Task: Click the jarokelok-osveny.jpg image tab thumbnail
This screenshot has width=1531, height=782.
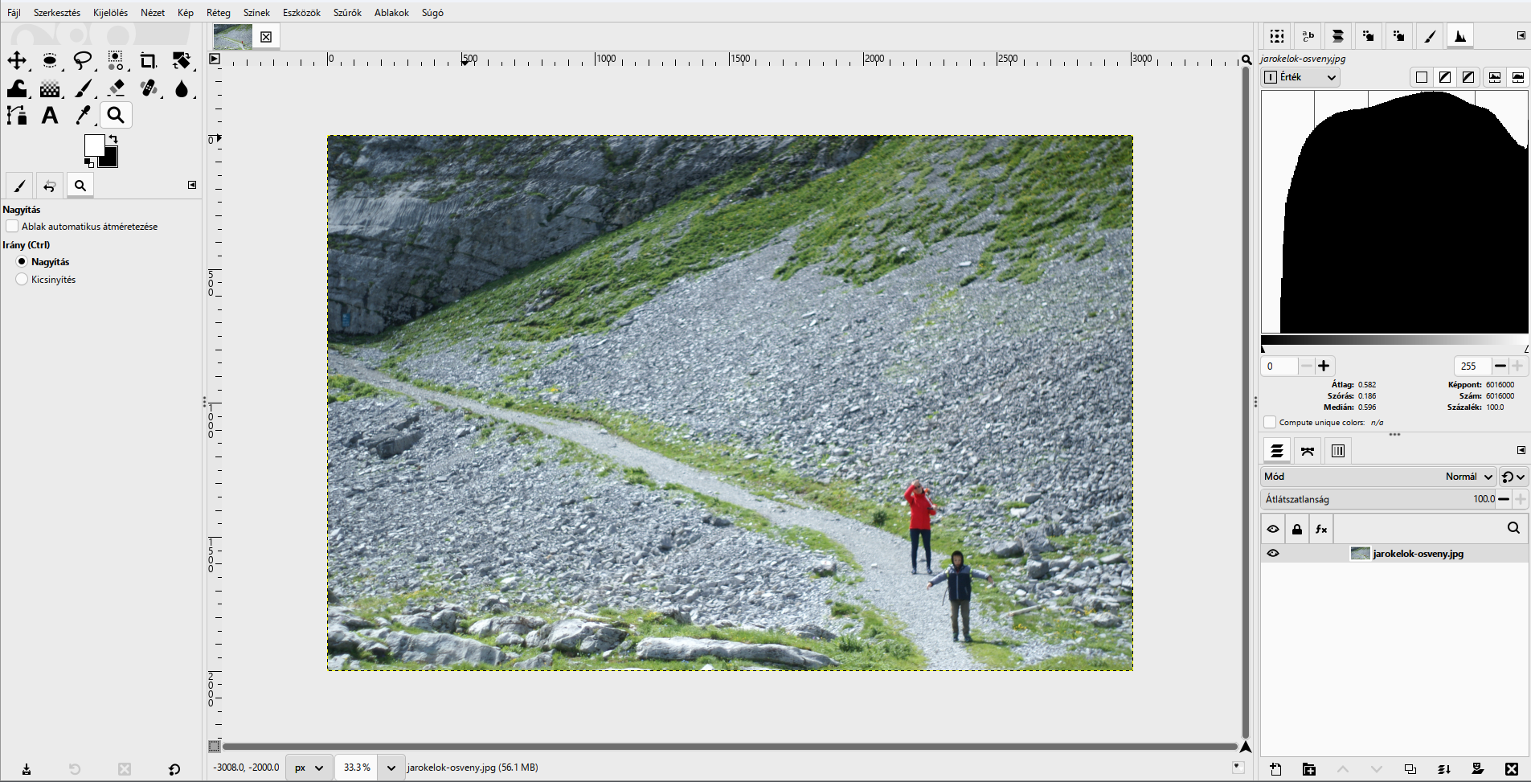Action: 233,37
